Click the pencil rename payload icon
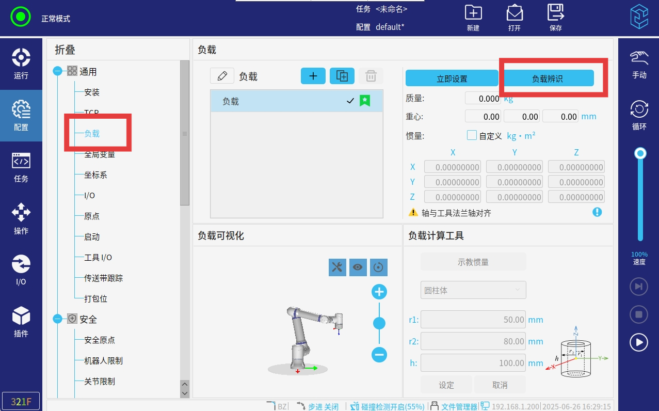Screen dimensions: 659x411 [x=222, y=76]
